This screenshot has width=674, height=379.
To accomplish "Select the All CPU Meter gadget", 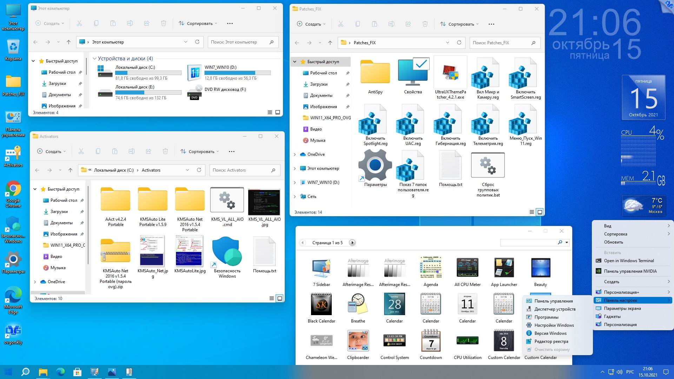I will pos(467,268).
